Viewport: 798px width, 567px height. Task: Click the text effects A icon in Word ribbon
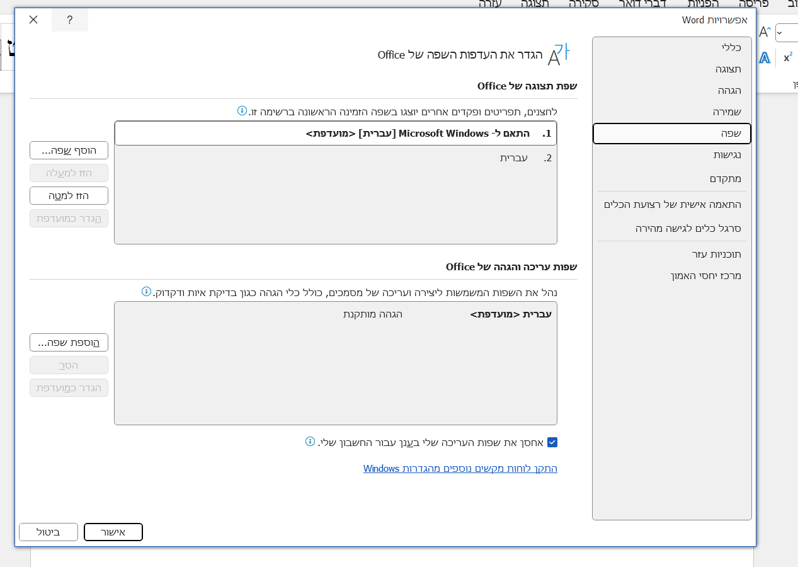tap(765, 58)
